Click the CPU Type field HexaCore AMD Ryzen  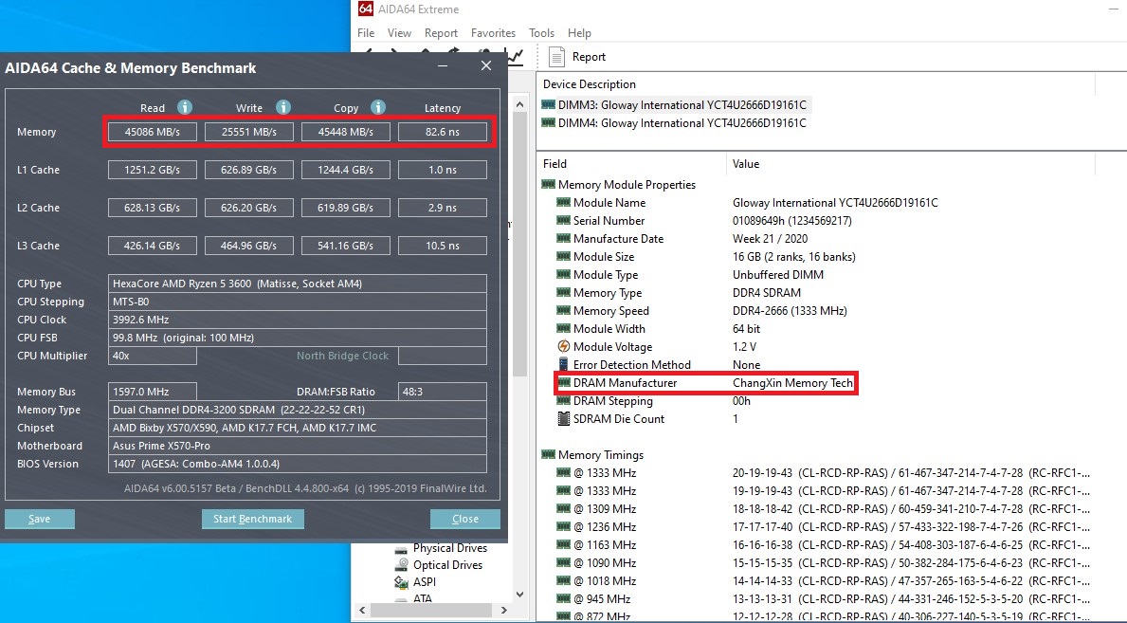[x=298, y=284]
